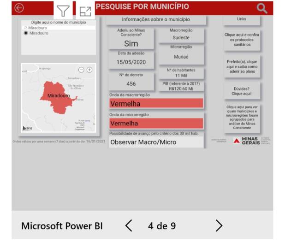
Task: Select the Miradouro radio option
Action: [x=26, y=33]
